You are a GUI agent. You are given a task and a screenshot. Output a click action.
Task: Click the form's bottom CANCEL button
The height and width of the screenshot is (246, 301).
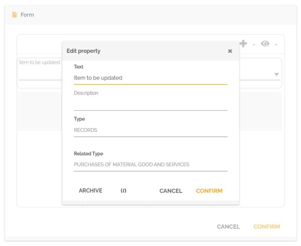[x=228, y=226]
